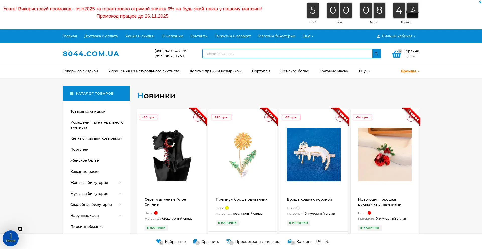Expand the 'Бренды' dropdown
Viewport: 482px width, 249px height.
coord(410,71)
